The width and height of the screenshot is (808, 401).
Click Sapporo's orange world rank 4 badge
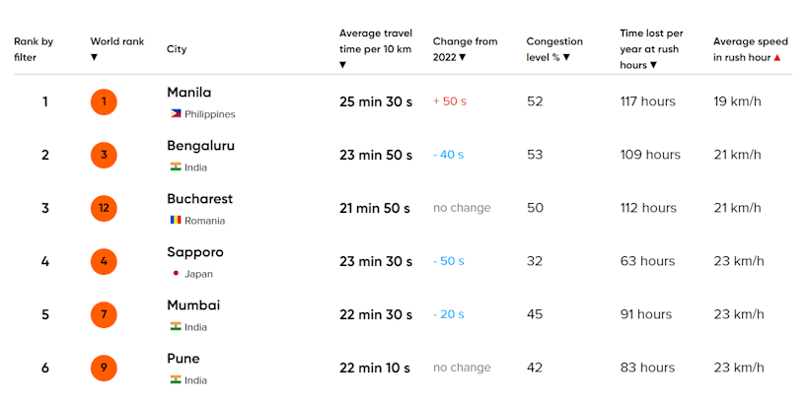pos(104,261)
